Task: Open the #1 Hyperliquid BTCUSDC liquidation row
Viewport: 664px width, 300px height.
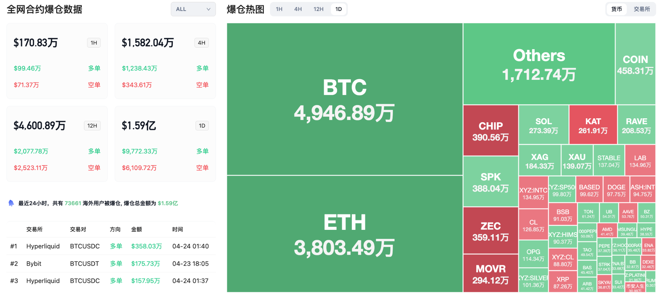Action: pos(110,246)
